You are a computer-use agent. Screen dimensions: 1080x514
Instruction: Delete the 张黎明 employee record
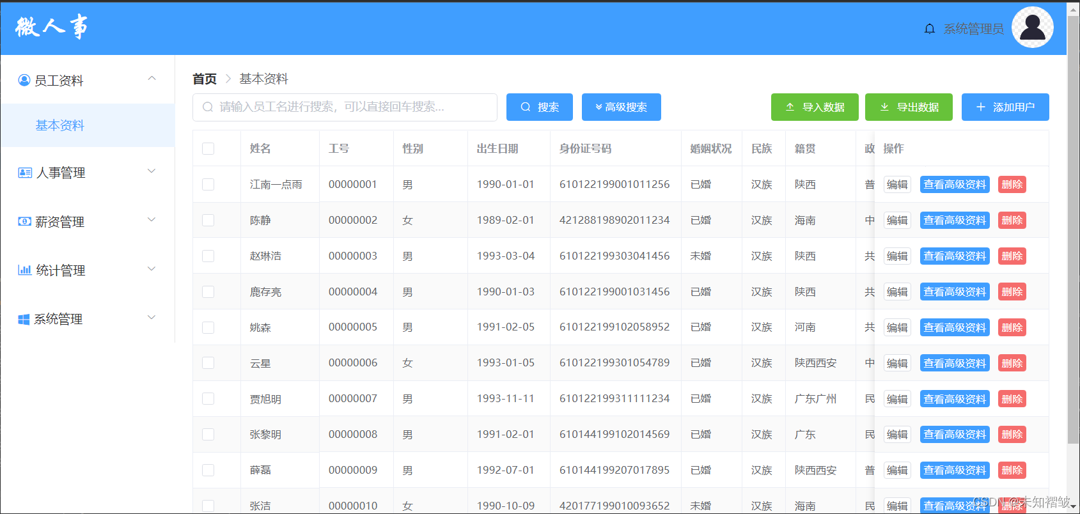tap(1012, 434)
